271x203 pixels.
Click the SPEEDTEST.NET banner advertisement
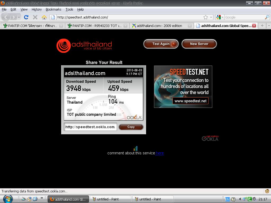[x=183, y=87]
